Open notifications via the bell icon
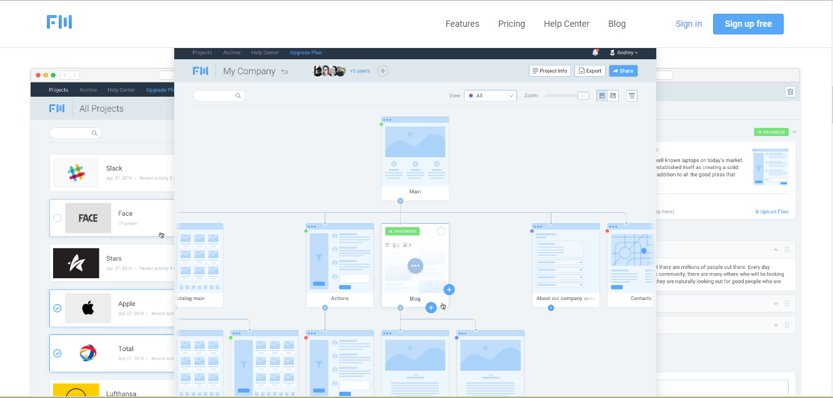The width and height of the screenshot is (833, 398). 595,52
